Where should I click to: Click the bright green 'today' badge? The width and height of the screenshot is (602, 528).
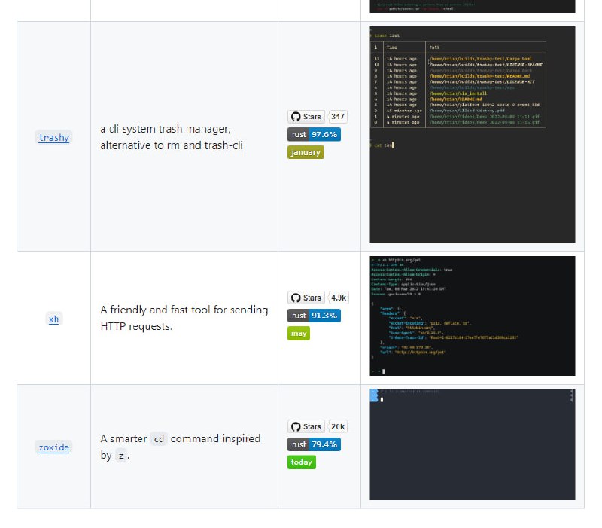tap(301, 462)
